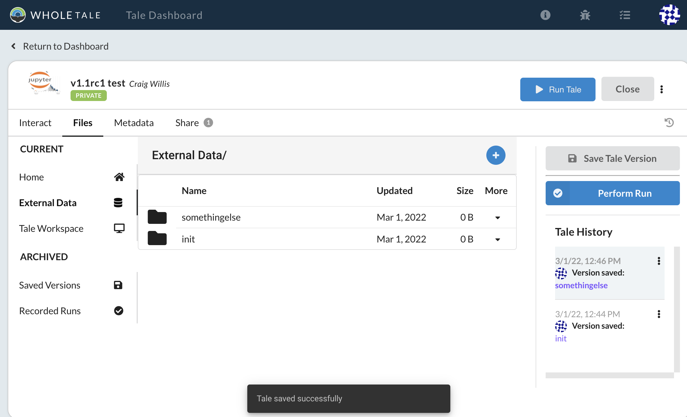Select External Data database icon in sidebar

click(x=118, y=203)
